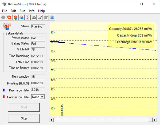Click the Battery Status field showing Full
Screen dimensions: 160x125
click(x=38, y=44)
